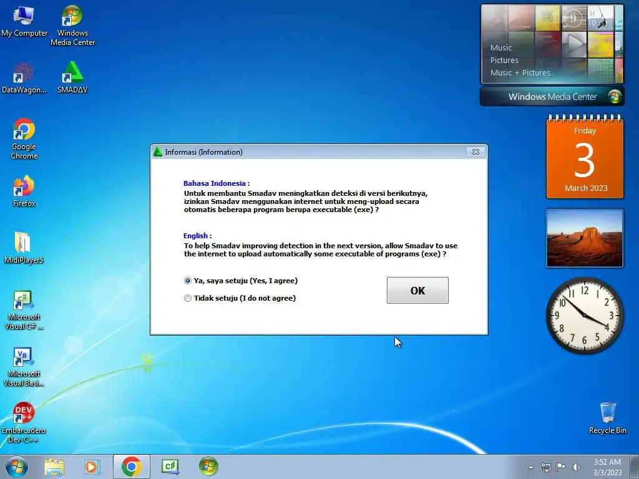Open My Computer desktop icon
The image size is (639, 479).
[x=24, y=21]
